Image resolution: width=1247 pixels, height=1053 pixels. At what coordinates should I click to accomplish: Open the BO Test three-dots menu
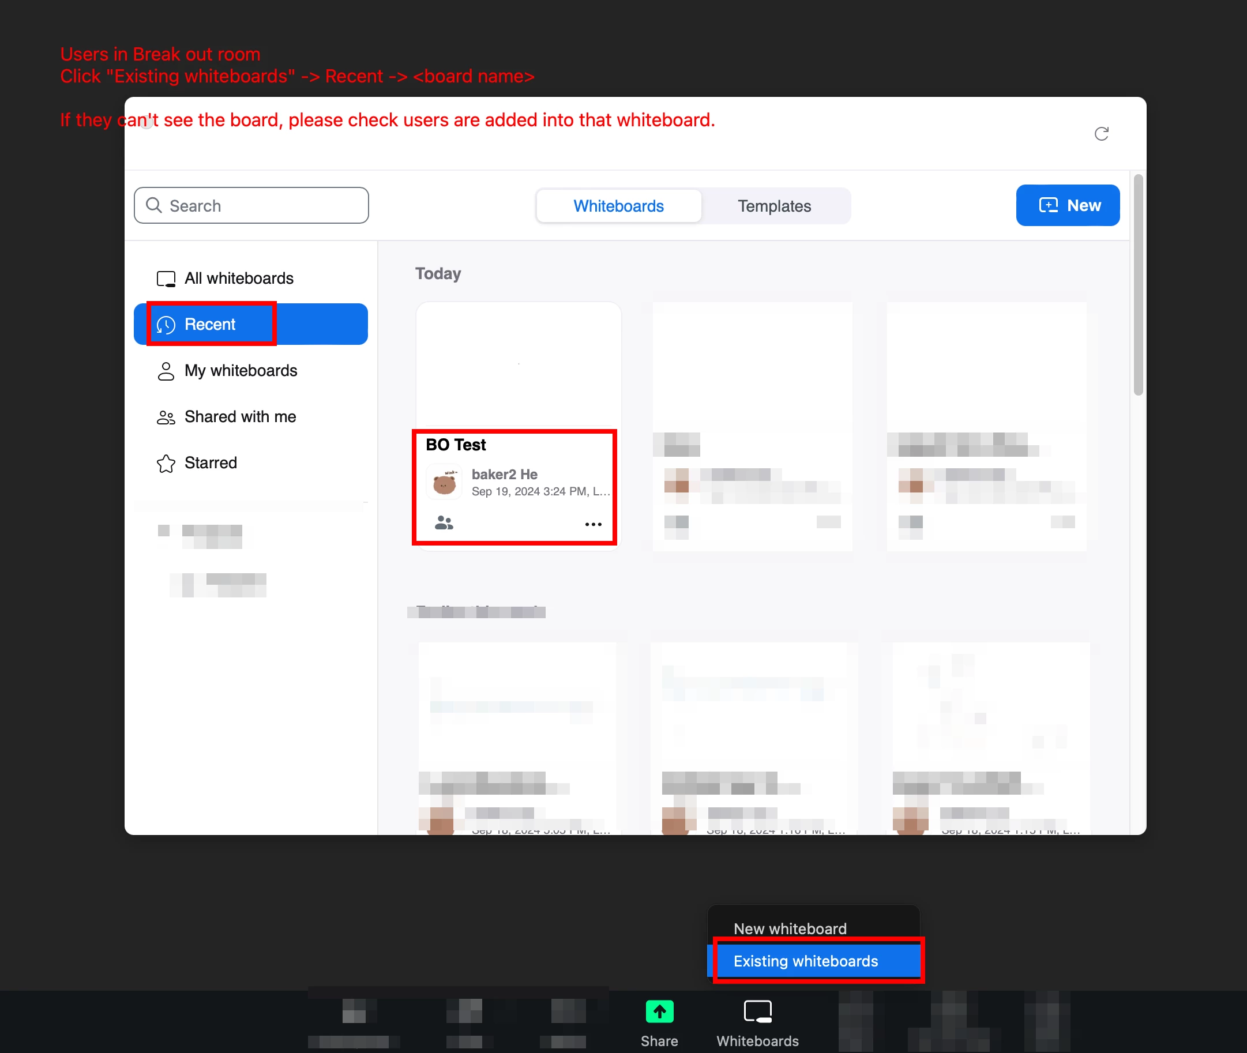(593, 524)
